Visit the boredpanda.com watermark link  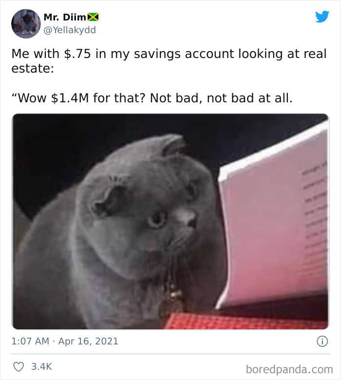click(x=289, y=369)
